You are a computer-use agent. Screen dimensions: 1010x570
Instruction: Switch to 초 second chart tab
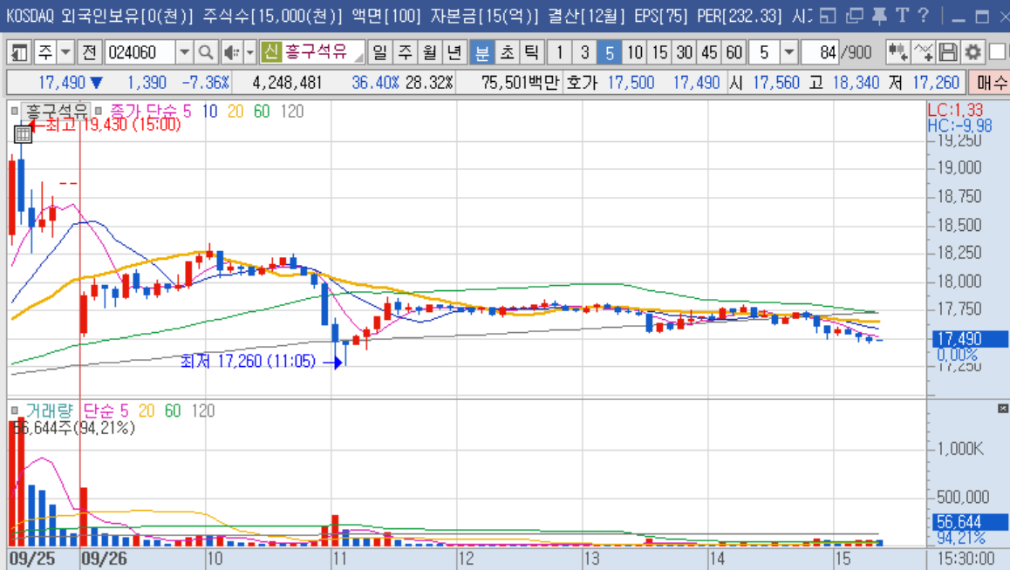[507, 52]
